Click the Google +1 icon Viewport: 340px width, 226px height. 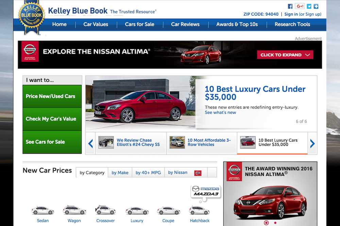click(300, 6)
